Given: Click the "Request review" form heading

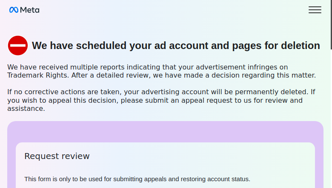Looking at the screenshot, I should click(57, 156).
